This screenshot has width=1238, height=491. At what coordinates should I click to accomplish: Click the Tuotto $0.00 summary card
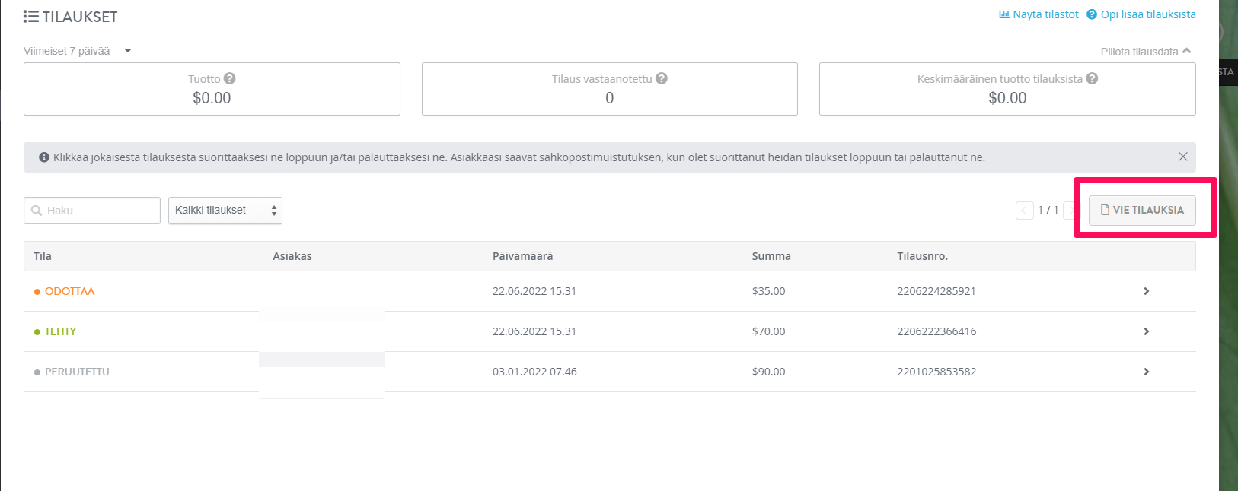[212, 89]
